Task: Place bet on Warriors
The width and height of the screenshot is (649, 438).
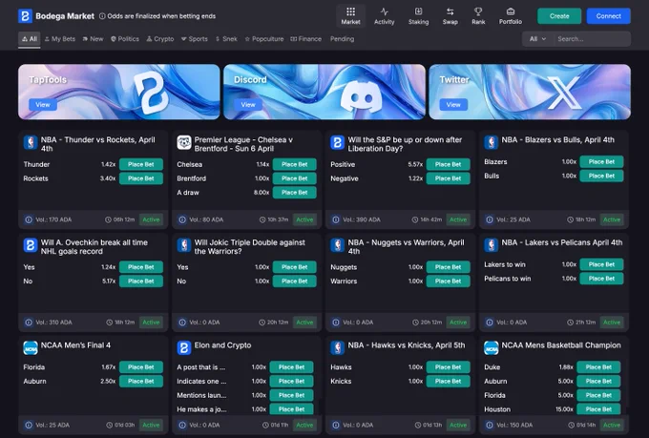Action: pos(448,282)
